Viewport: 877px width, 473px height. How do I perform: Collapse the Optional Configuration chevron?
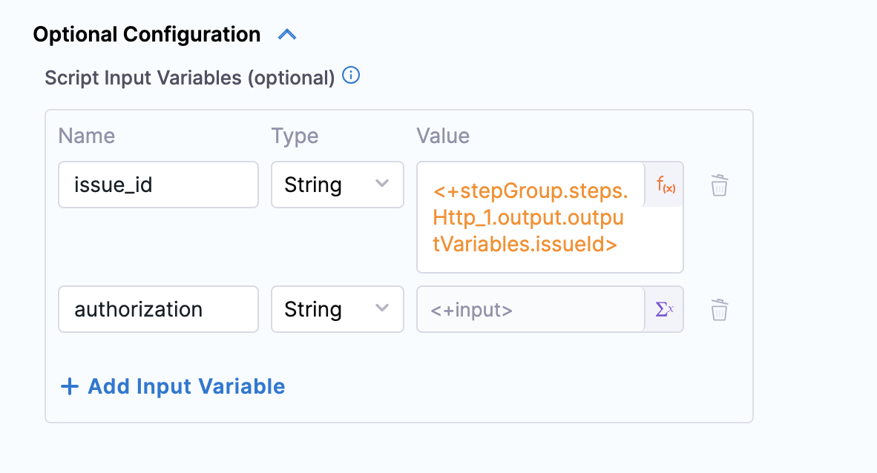coord(287,34)
